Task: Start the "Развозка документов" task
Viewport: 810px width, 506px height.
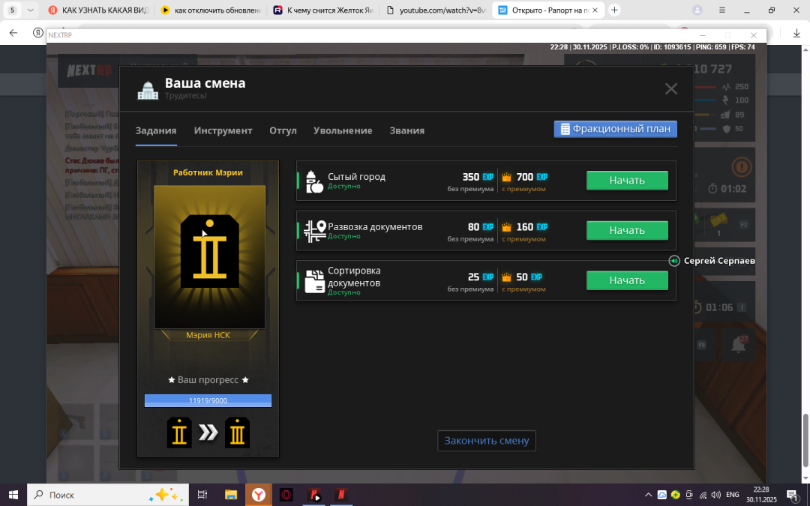Action: click(626, 230)
